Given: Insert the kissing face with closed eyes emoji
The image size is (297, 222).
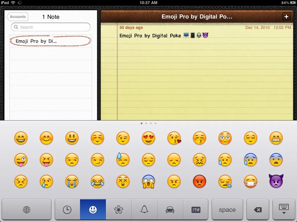Looking at the screenshot, I should point(200,138).
